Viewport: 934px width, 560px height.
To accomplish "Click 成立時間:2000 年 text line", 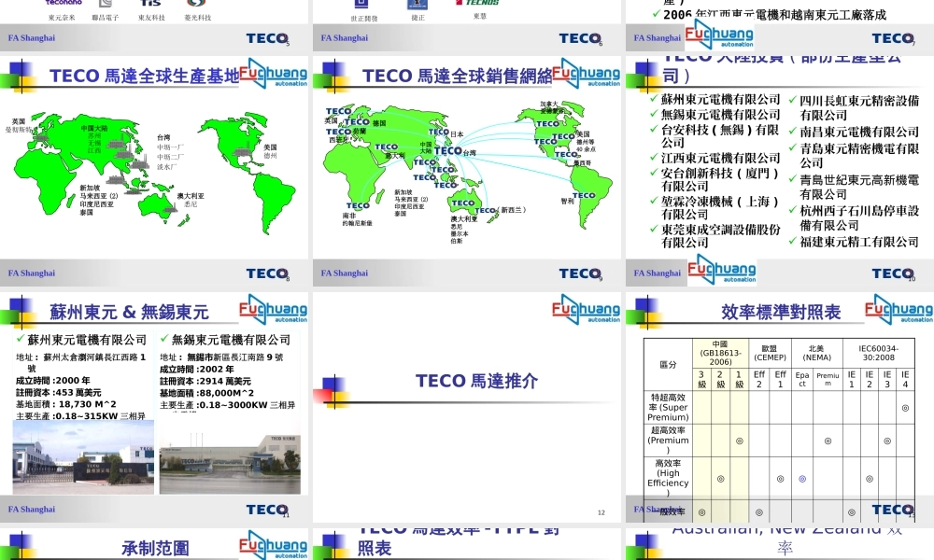I will tap(53, 380).
